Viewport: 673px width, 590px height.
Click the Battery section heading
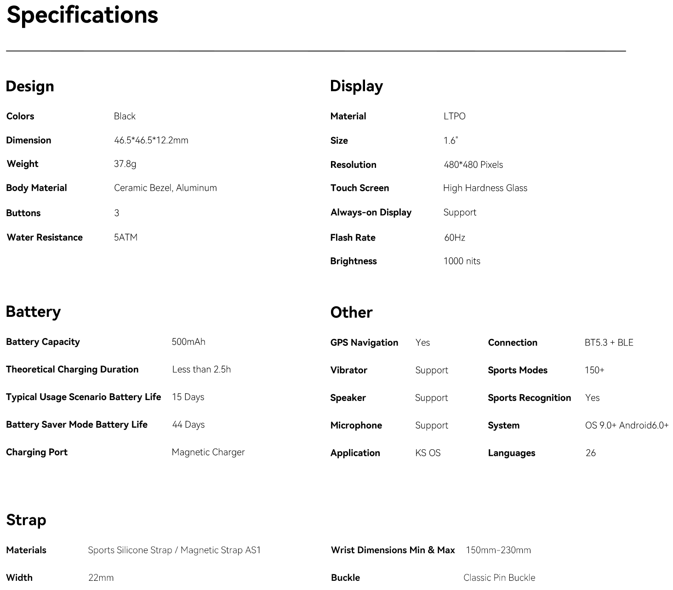click(33, 311)
